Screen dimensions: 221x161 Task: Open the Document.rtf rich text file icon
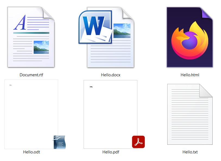[31, 37]
